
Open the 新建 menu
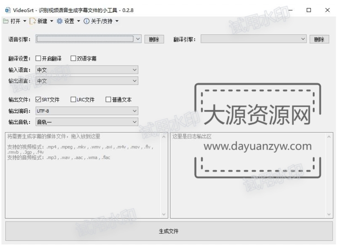pos(42,21)
